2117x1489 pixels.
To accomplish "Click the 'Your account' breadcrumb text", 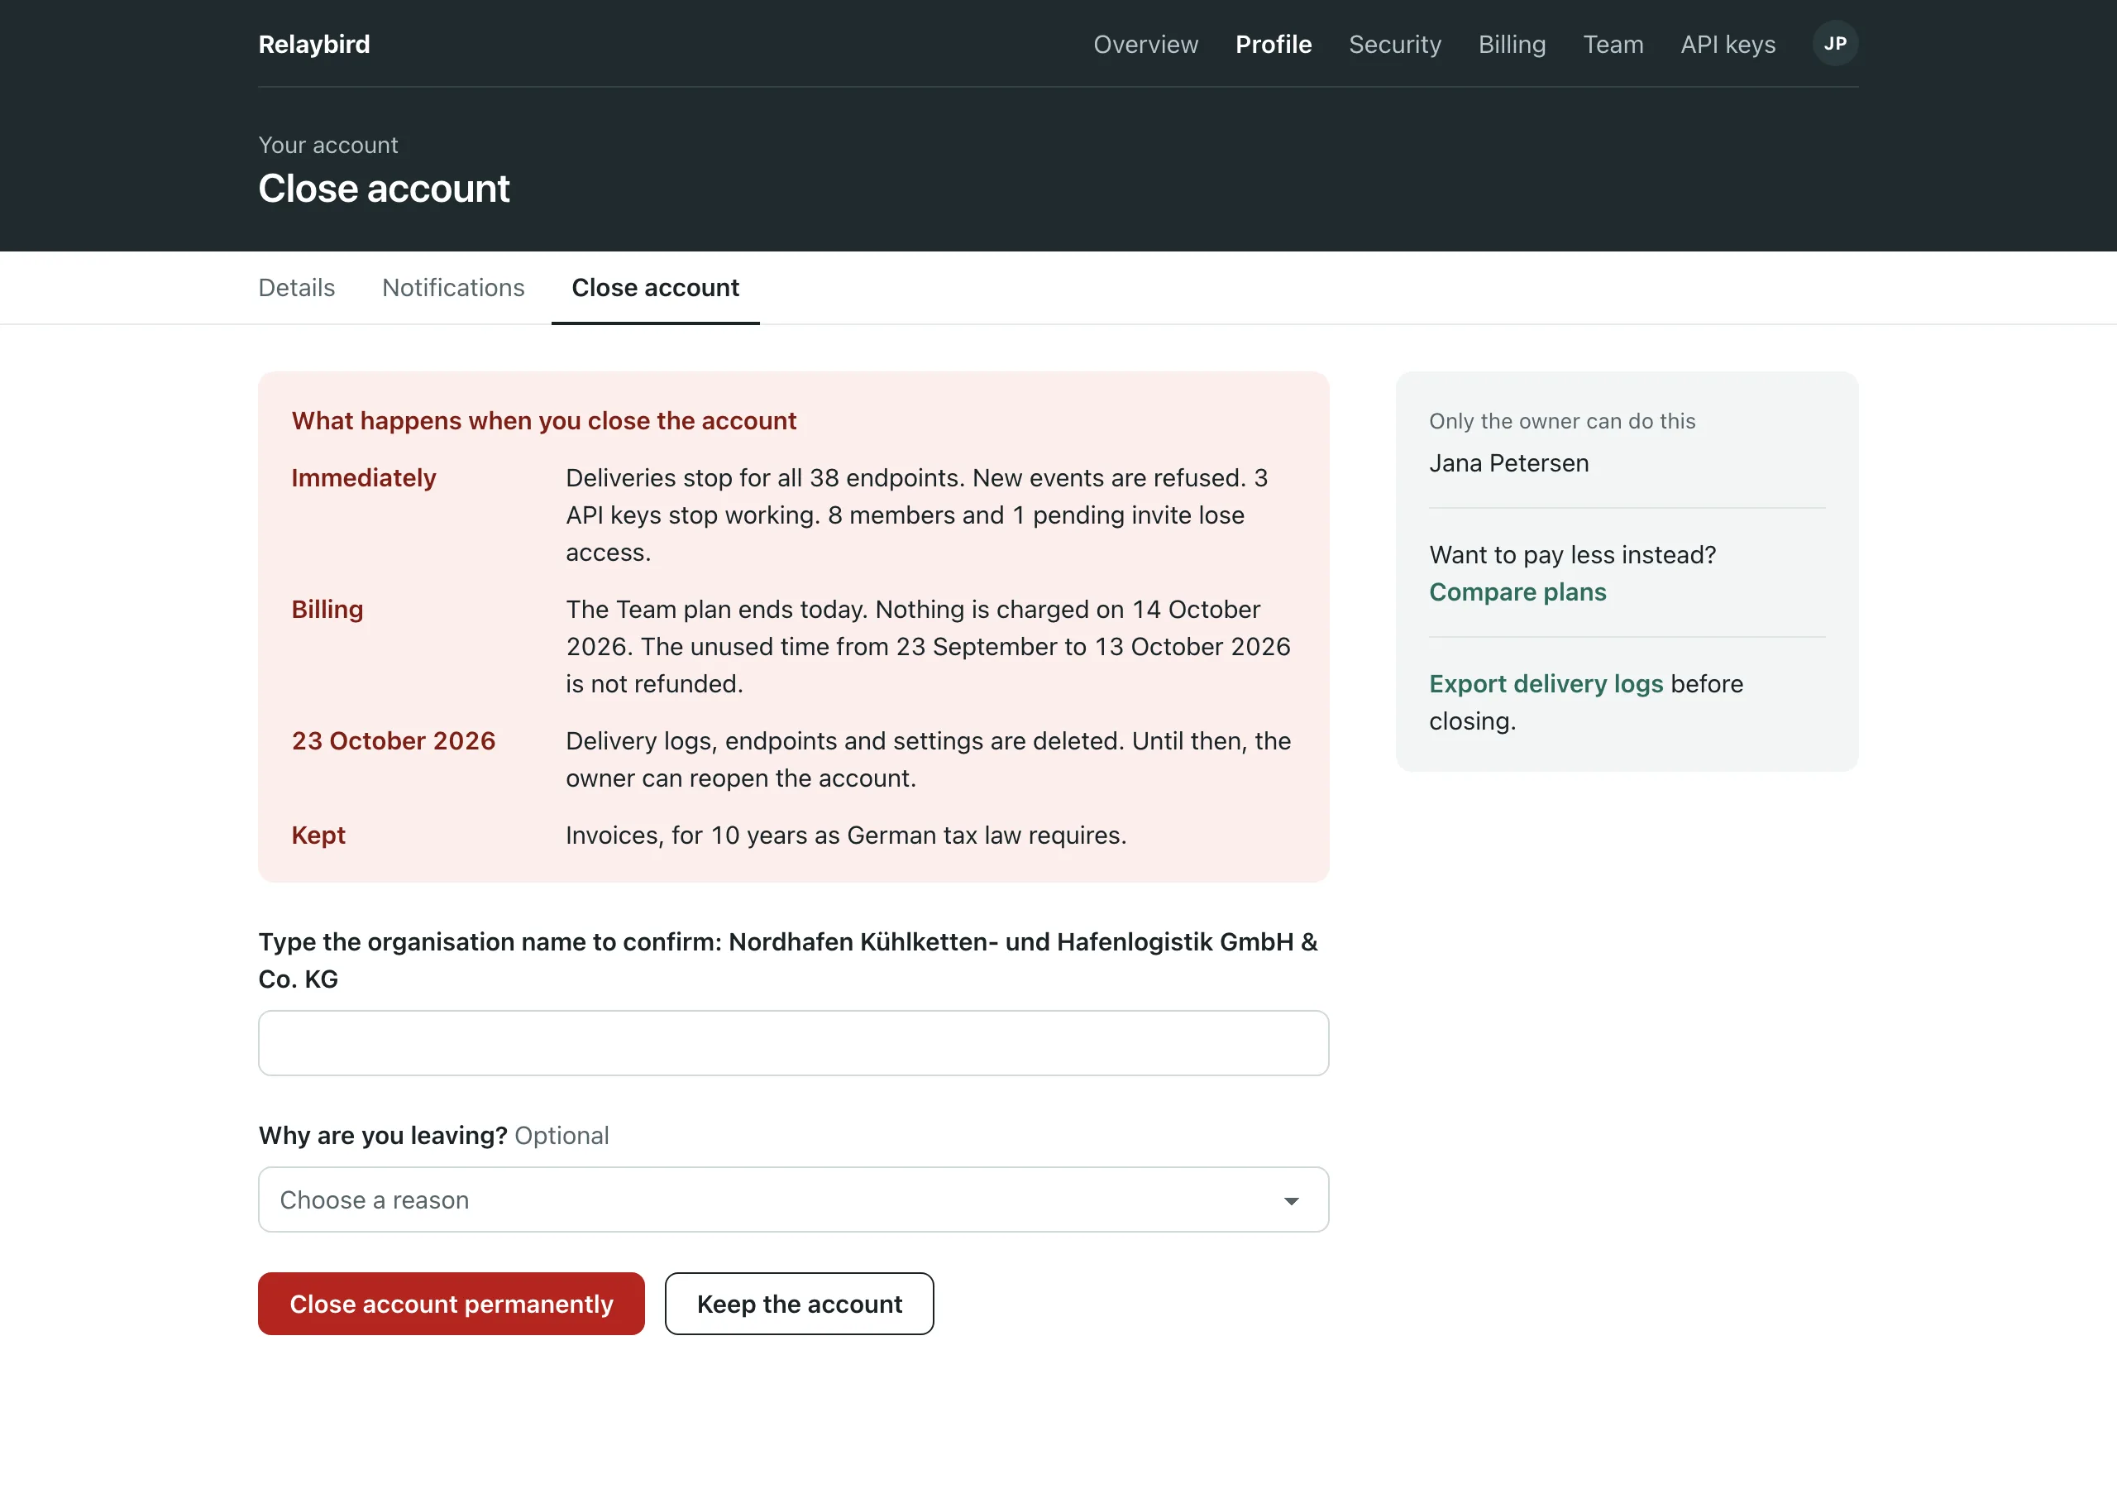I will [327, 145].
